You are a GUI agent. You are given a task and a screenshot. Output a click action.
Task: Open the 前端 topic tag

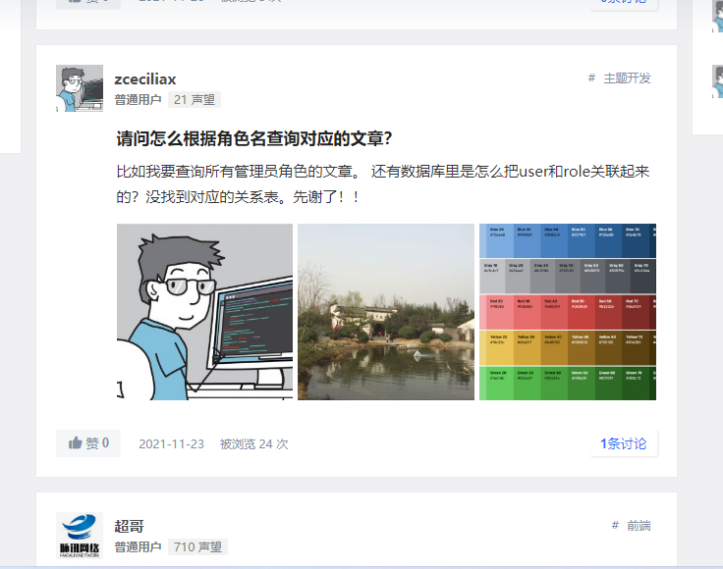point(639,526)
